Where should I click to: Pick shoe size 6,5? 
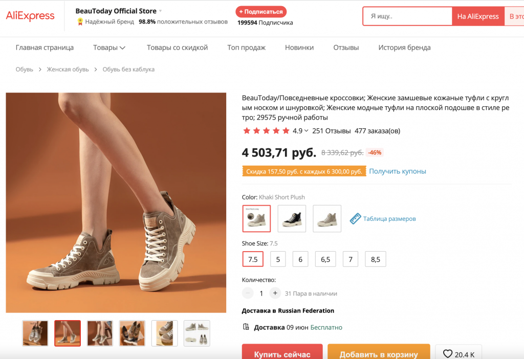tap(325, 259)
